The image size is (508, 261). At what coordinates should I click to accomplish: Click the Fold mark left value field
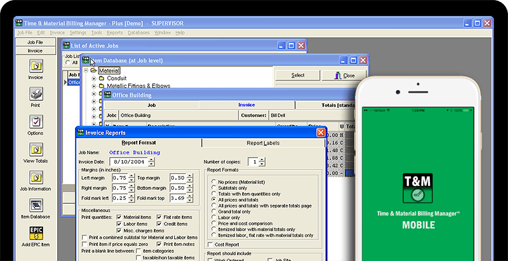[x=119, y=198]
